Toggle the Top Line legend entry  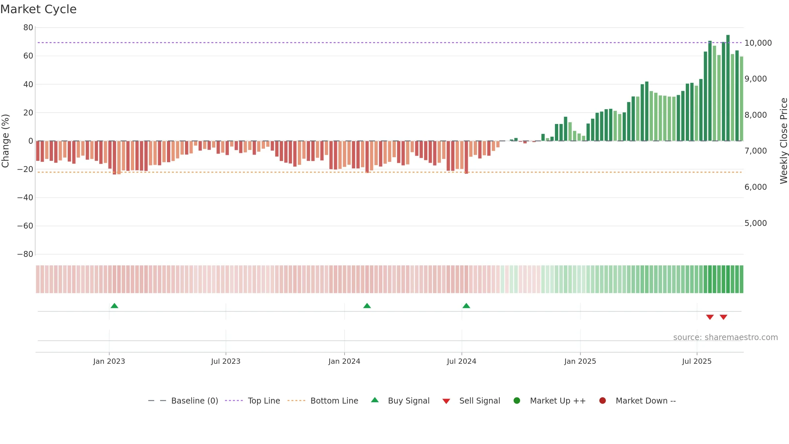tap(252, 401)
